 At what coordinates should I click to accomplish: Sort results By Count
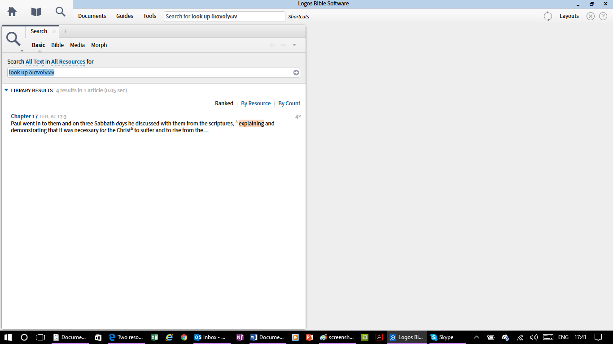pyautogui.click(x=289, y=103)
